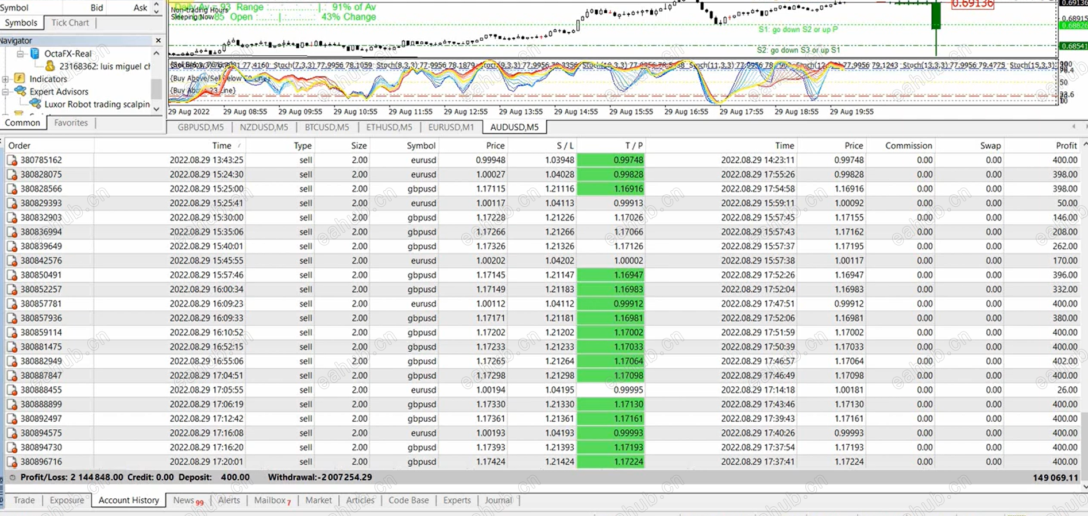Collapse the OctaFX-Real tree node

(x=20, y=53)
